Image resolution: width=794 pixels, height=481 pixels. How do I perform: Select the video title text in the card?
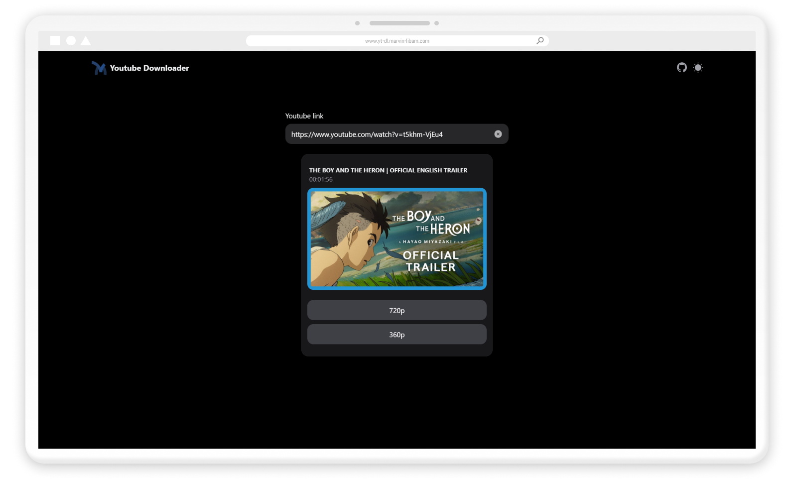pyautogui.click(x=388, y=170)
